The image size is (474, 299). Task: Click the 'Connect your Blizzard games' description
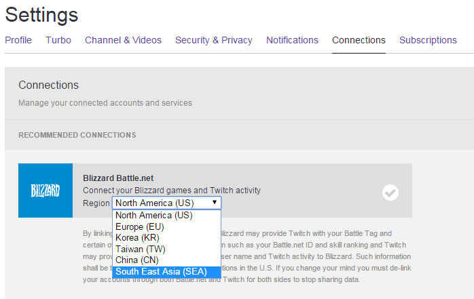172,191
